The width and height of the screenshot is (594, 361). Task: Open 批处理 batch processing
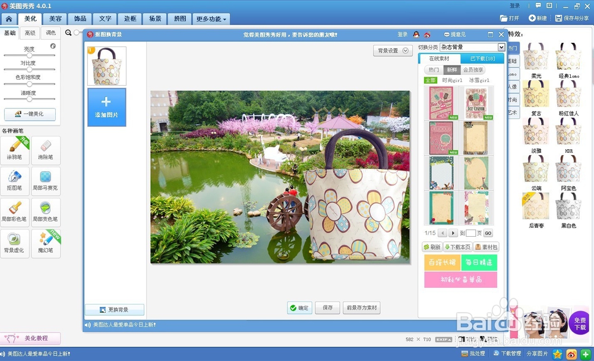pos(473,353)
